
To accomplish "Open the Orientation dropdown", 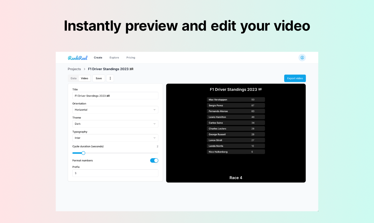I will pyautogui.click(x=115, y=110).
